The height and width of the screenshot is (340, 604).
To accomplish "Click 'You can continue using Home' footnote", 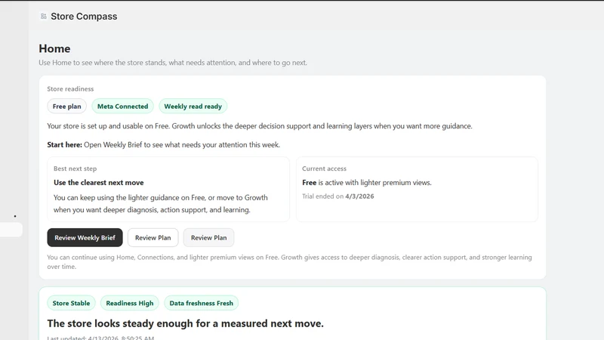I will point(289,261).
